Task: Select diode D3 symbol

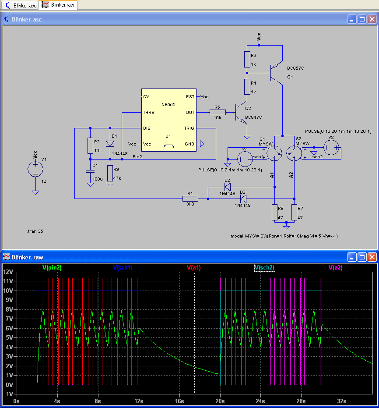Action: pyautogui.click(x=243, y=199)
